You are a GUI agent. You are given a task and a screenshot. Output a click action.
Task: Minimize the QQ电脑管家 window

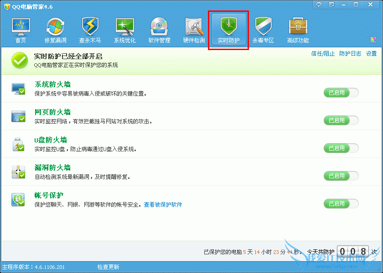pyautogui.click(x=344, y=5)
